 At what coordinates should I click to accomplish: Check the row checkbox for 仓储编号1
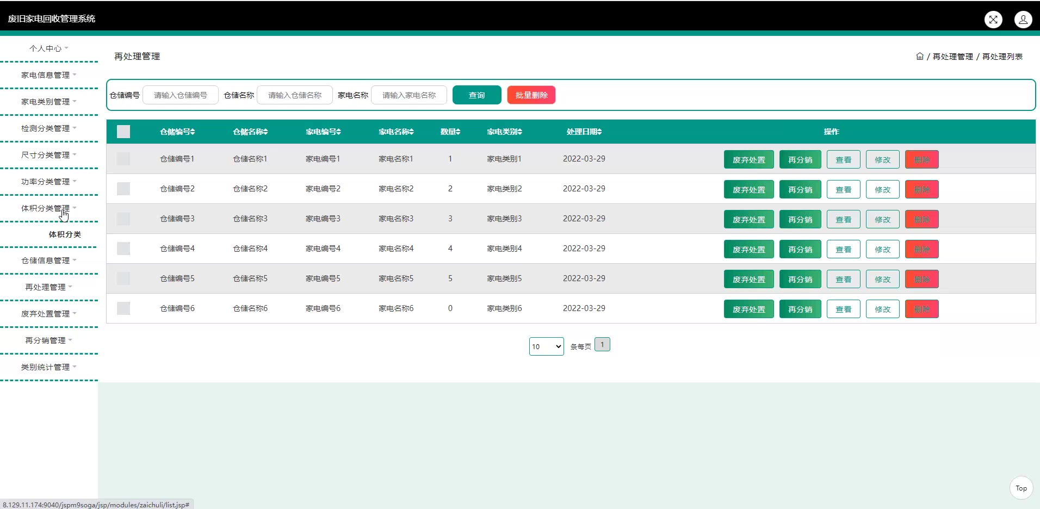[123, 159]
